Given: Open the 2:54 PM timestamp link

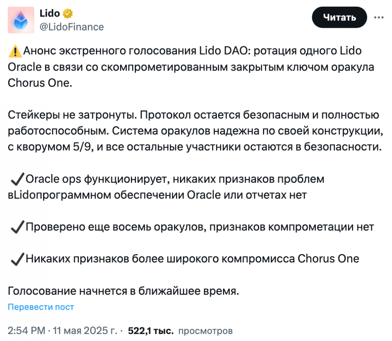Looking at the screenshot, I should pos(27,330).
